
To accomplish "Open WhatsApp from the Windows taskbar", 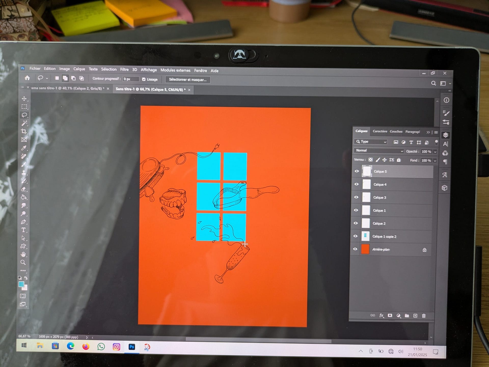I will pos(101,347).
